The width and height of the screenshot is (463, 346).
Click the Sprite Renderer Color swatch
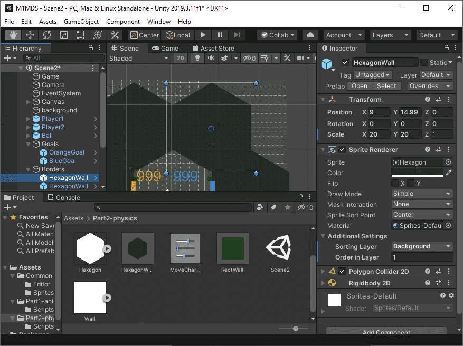pyautogui.click(x=417, y=173)
